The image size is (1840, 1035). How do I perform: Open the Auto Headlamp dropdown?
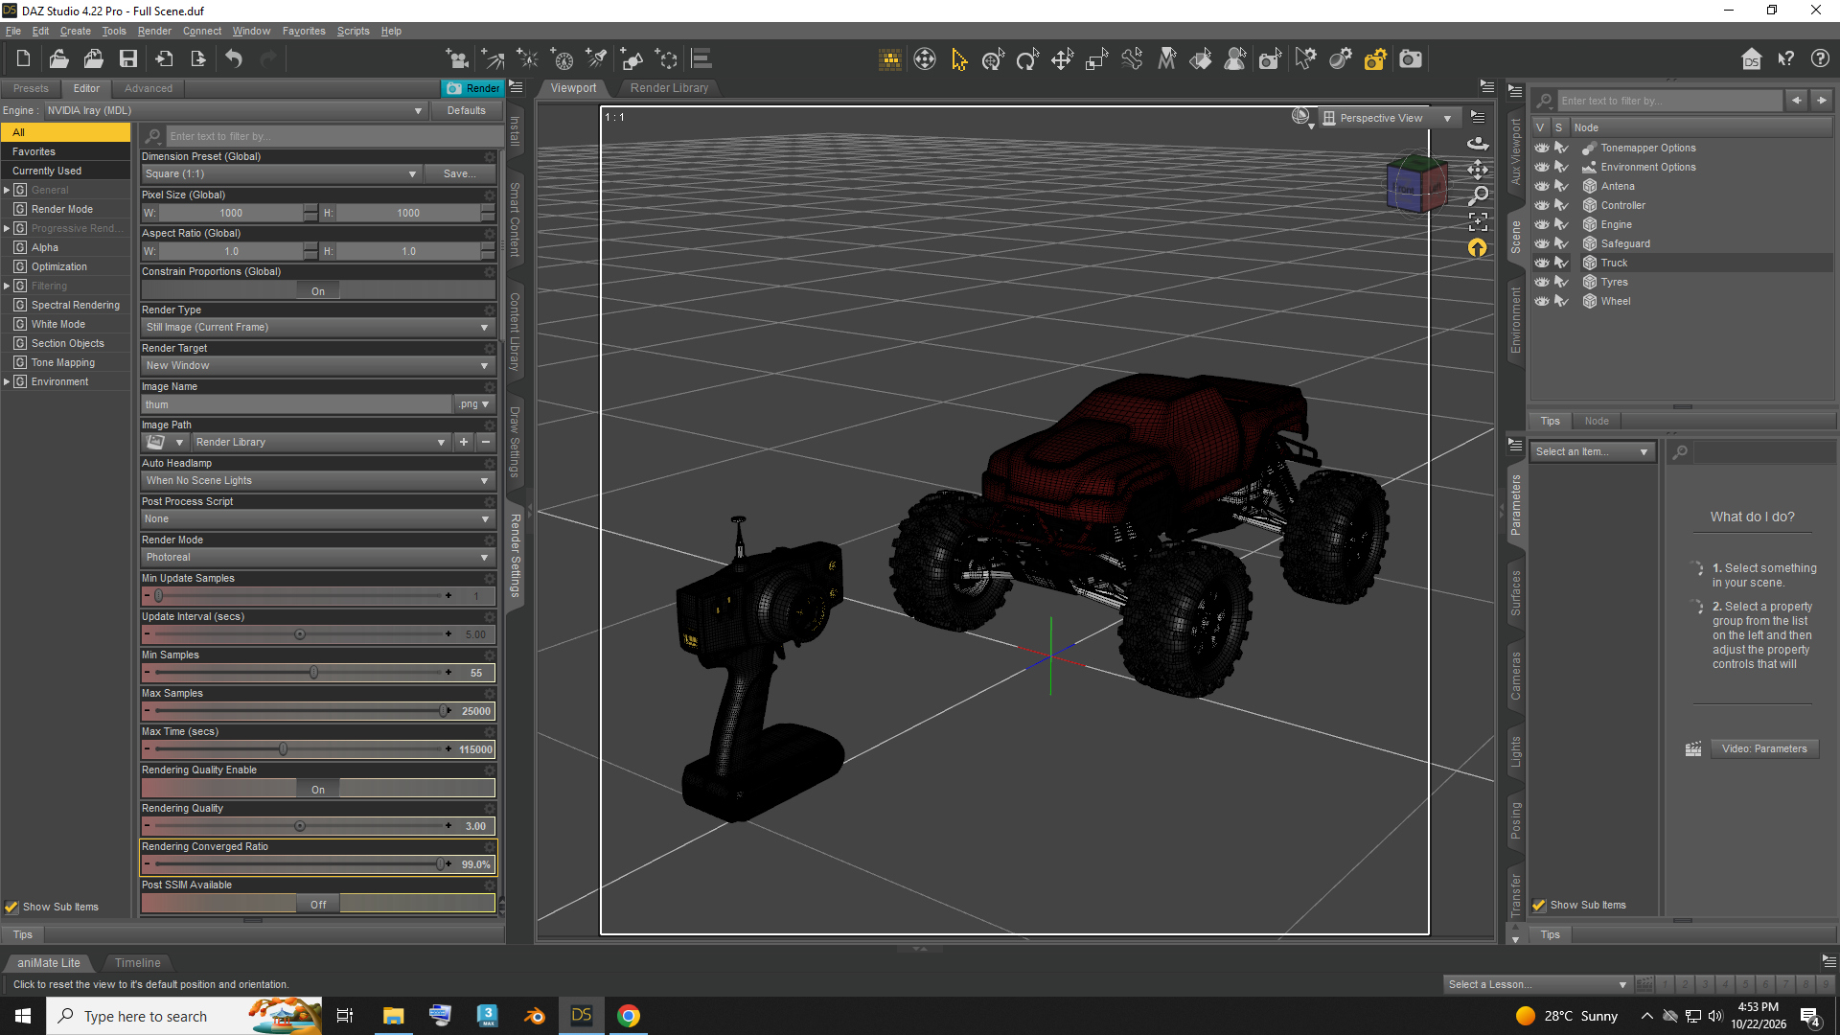[318, 480]
